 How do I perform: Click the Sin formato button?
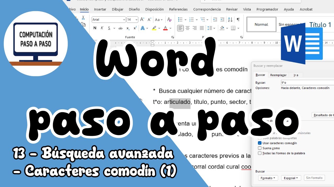314,178
